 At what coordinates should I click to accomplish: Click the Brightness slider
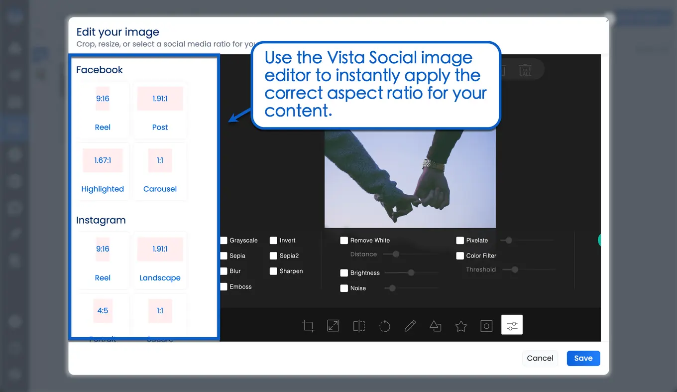pyautogui.click(x=411, y=273)
